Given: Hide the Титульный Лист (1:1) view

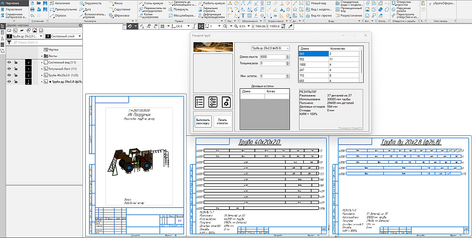Looking at the screenshot, I should point(9,69).
